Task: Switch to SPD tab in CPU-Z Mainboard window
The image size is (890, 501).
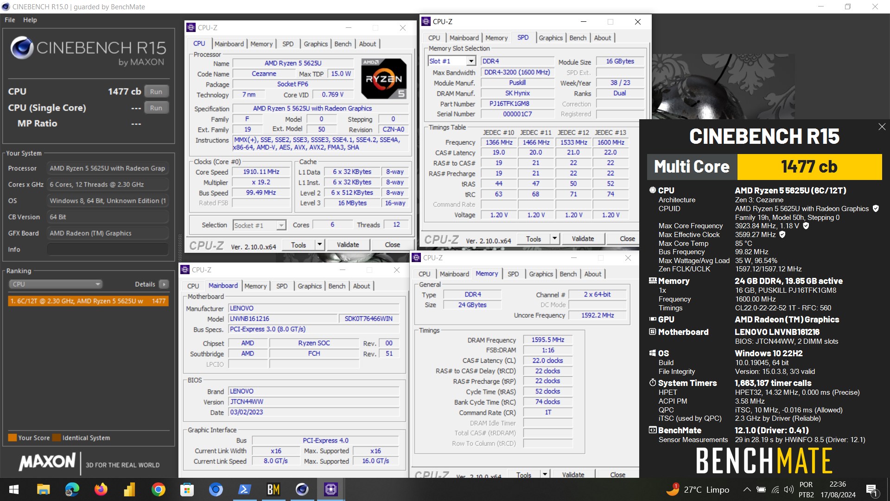Action: [282, 286]
